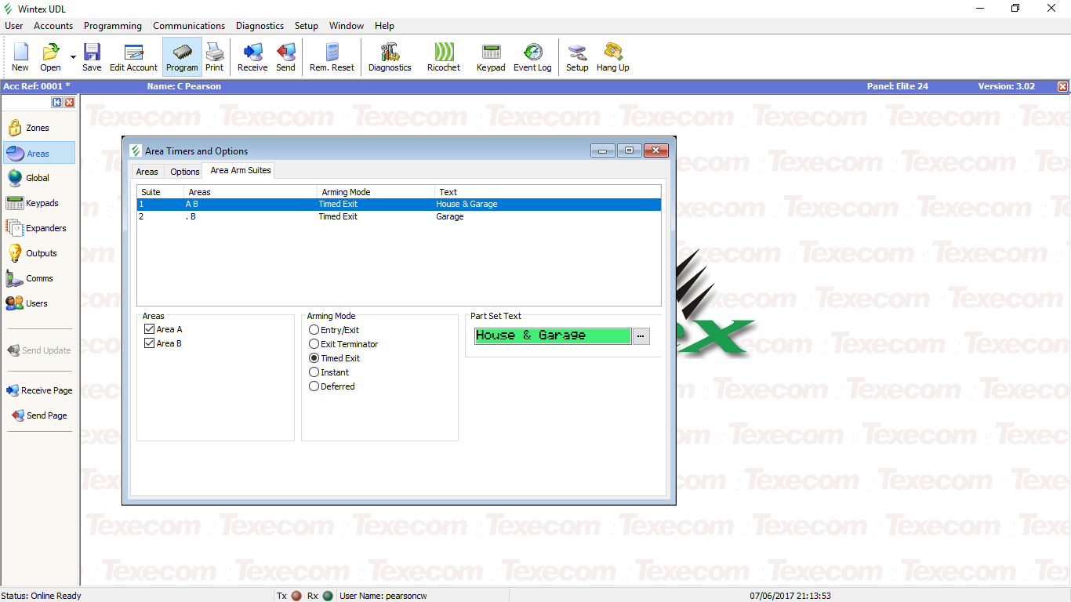Open Zones in the sidebar

(38, 128)
